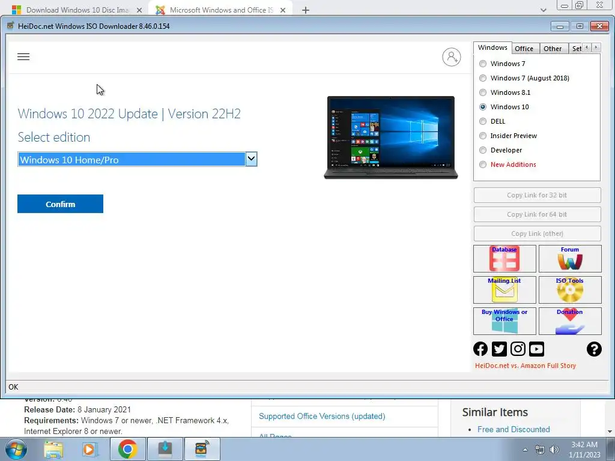
Task: Click the volume speaker tray icon
Action: [554, 450]
